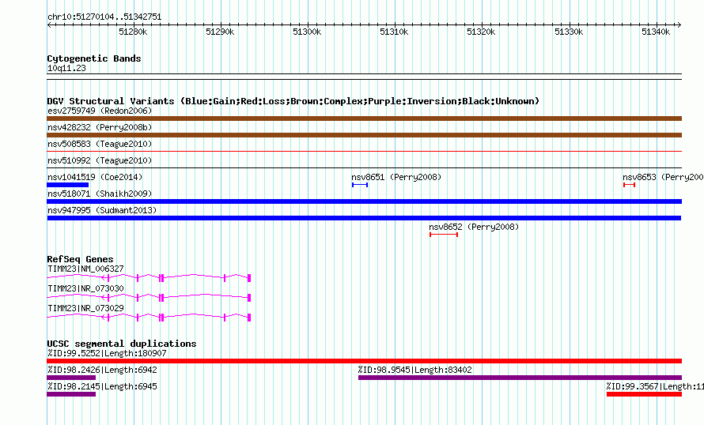The image size is (704, 425).
Task: Click the purple duplication bar Length:6942
Action: (x=71, y=378)
